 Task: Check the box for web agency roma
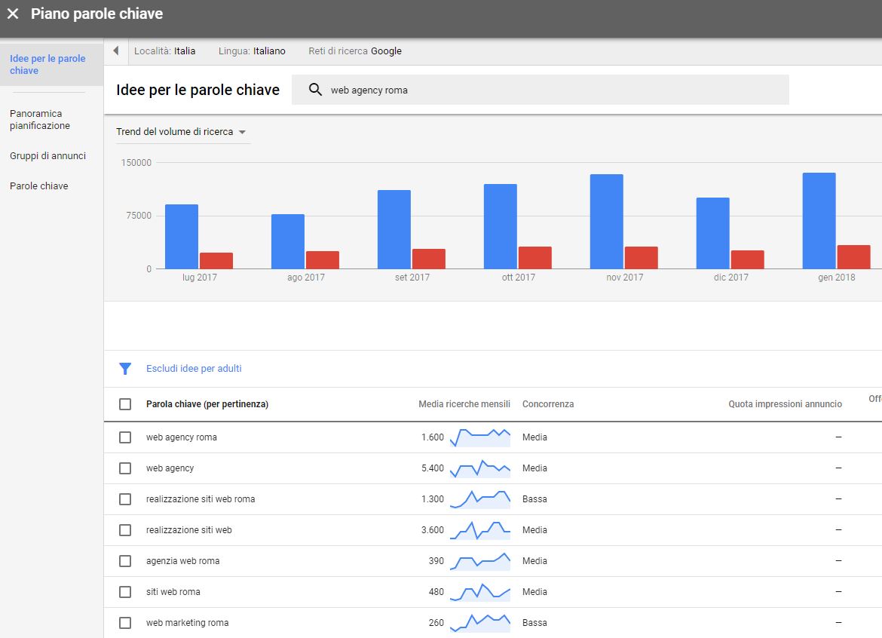(125, 437)
